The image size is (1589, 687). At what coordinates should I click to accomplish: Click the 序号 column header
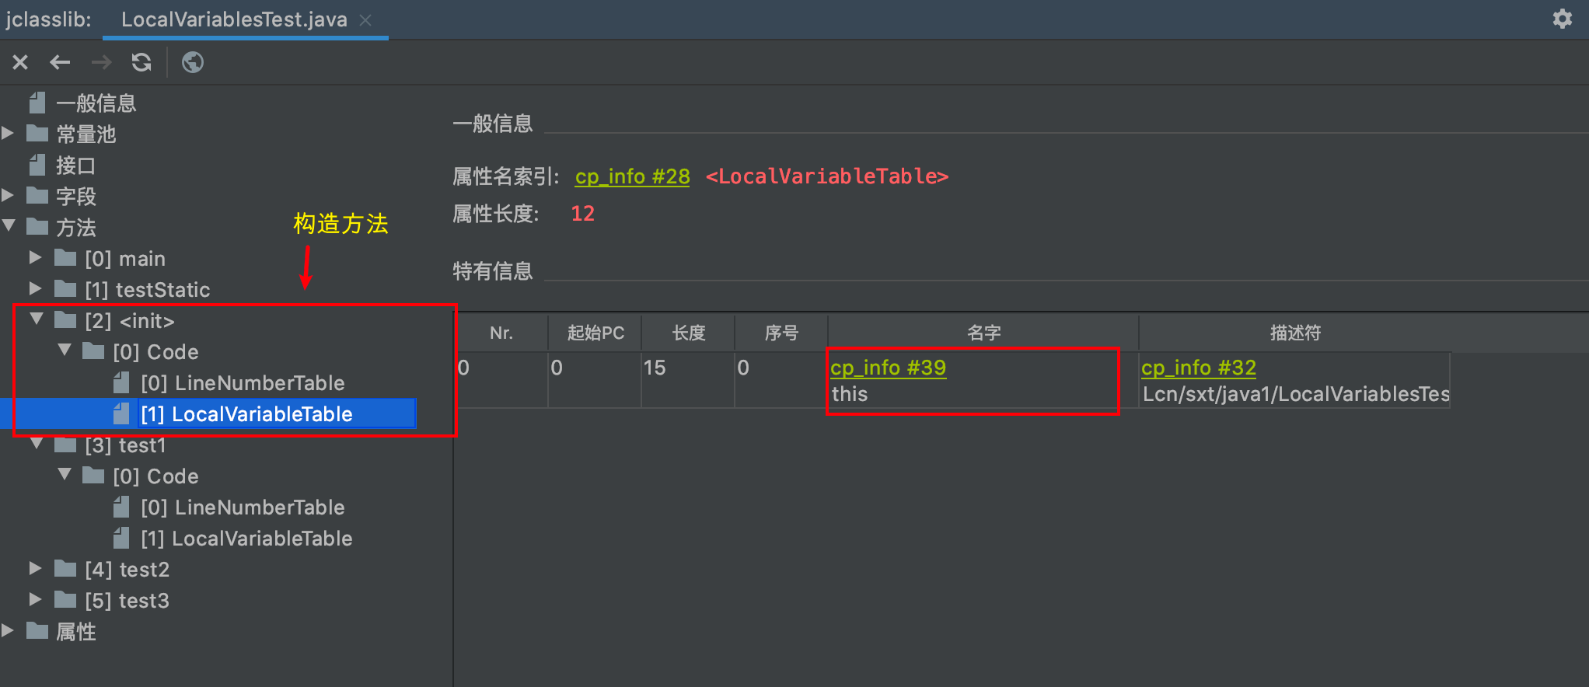pos(782,333)
